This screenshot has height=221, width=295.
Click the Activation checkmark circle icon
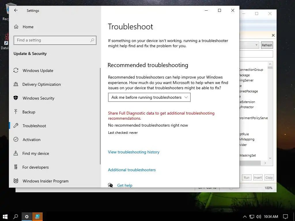(x=16, y=139)
